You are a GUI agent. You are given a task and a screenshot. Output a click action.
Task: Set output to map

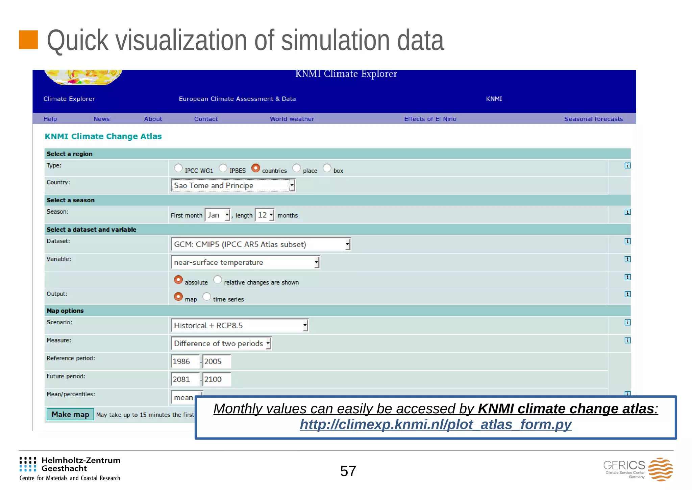[x=178, y=297]
